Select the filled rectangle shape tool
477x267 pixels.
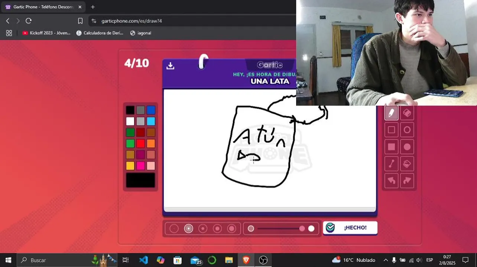click(x=391, y=147)
